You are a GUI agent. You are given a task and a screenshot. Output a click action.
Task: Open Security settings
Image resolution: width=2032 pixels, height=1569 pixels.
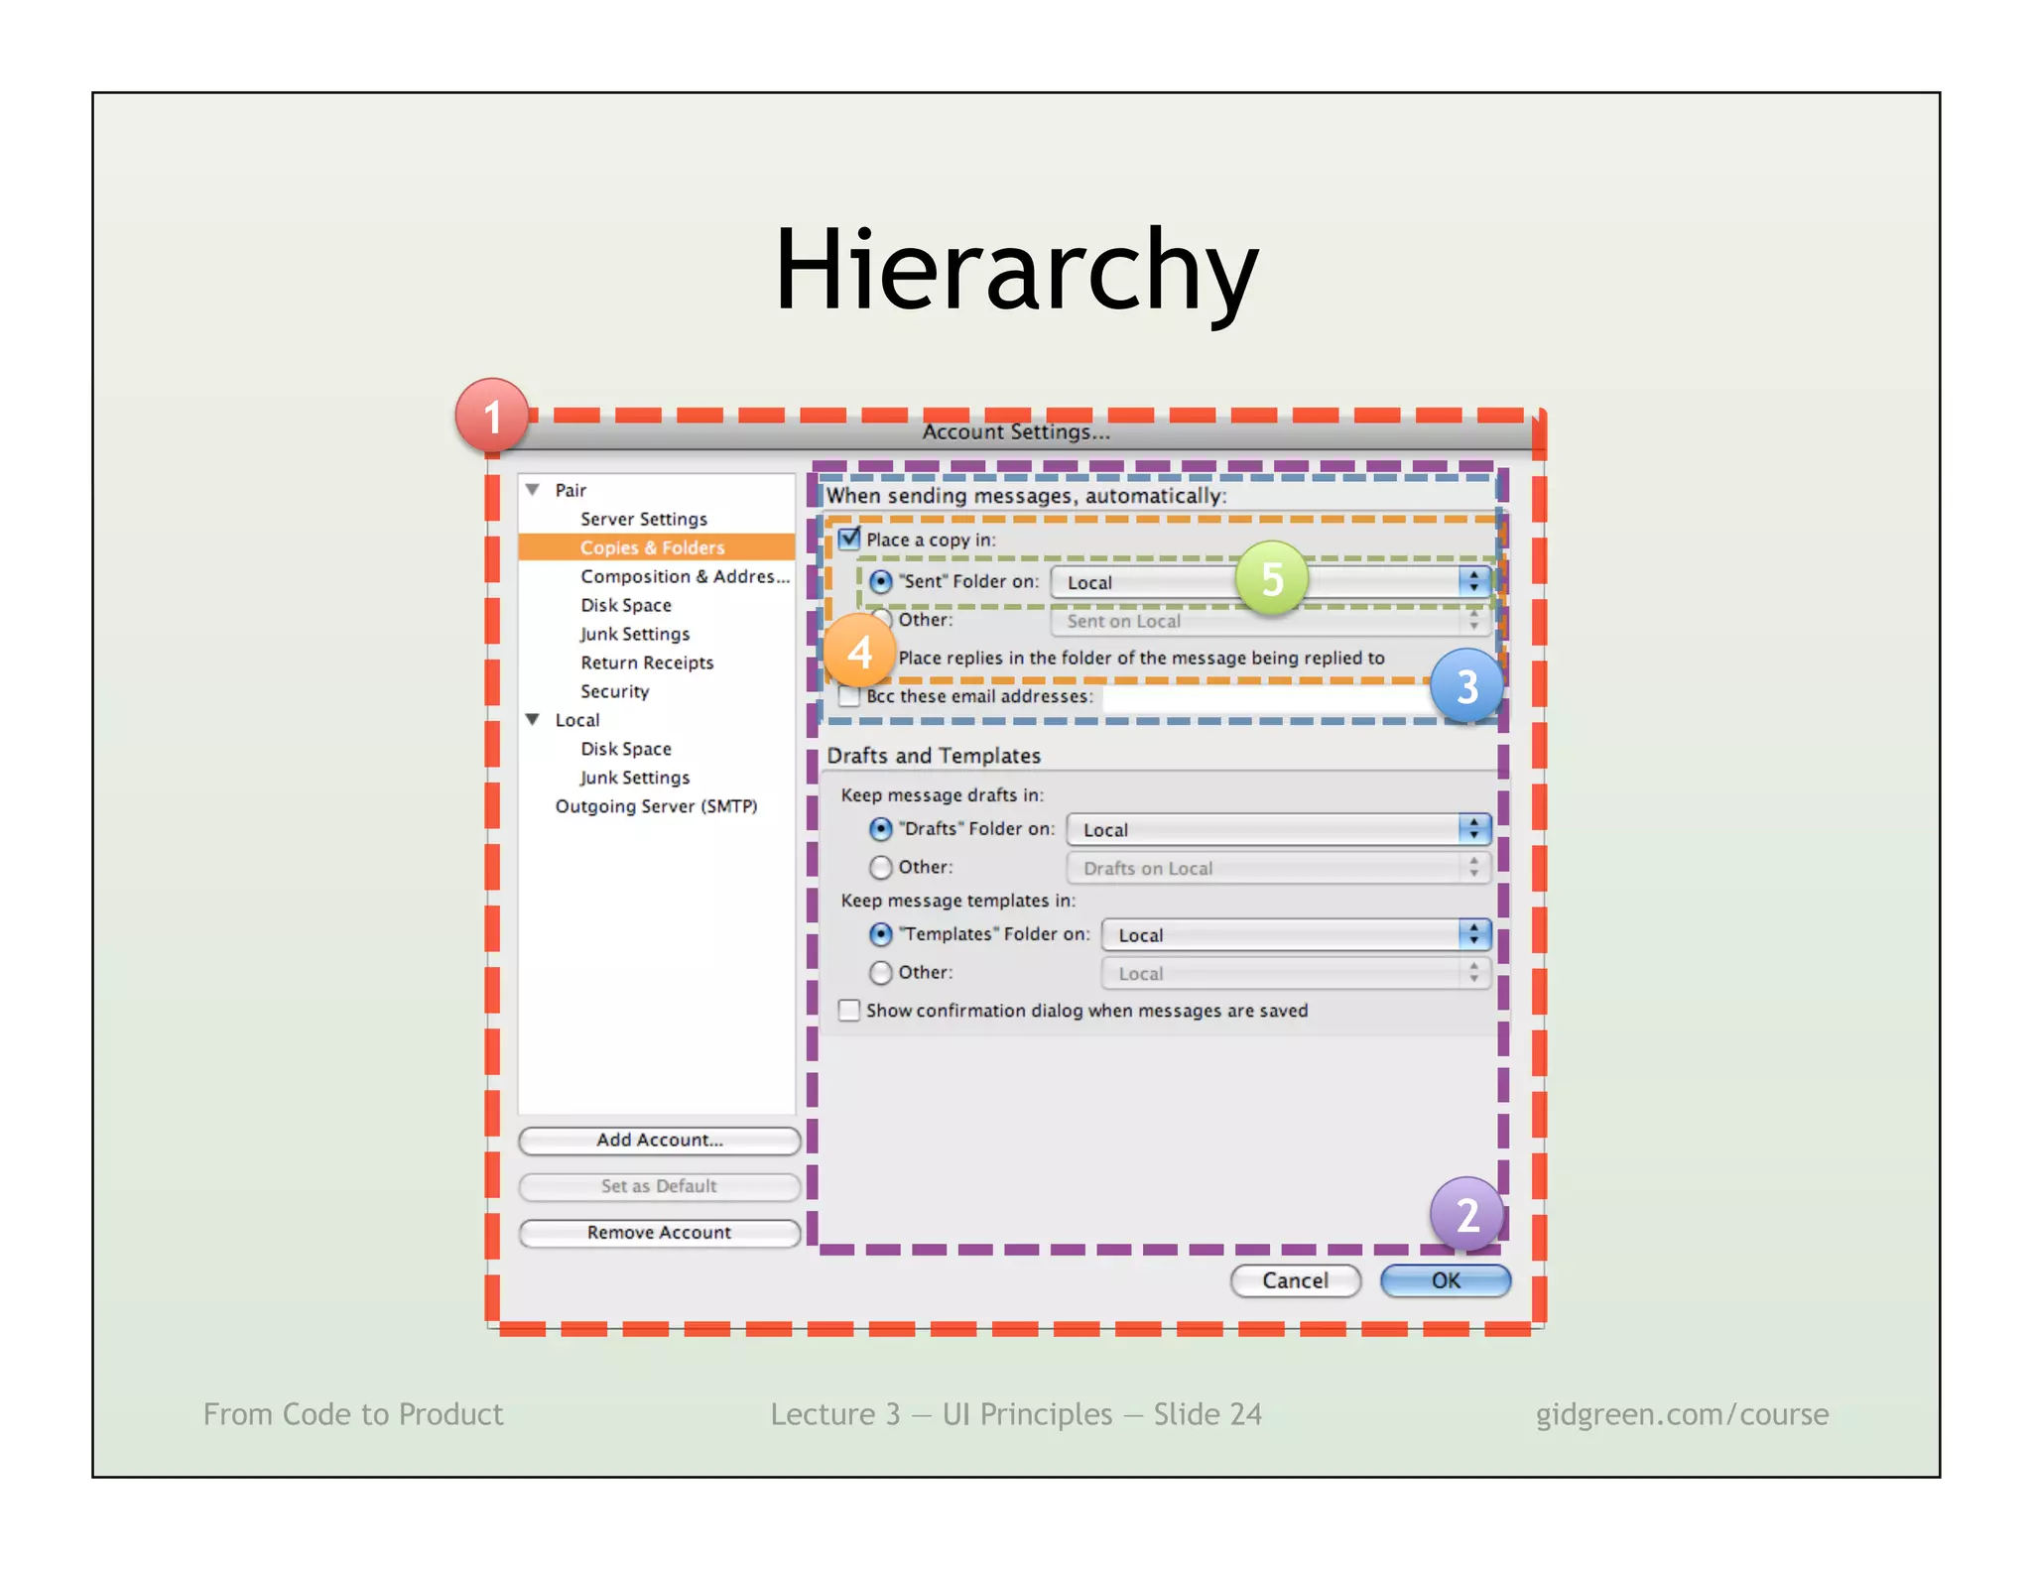(614, 691)
